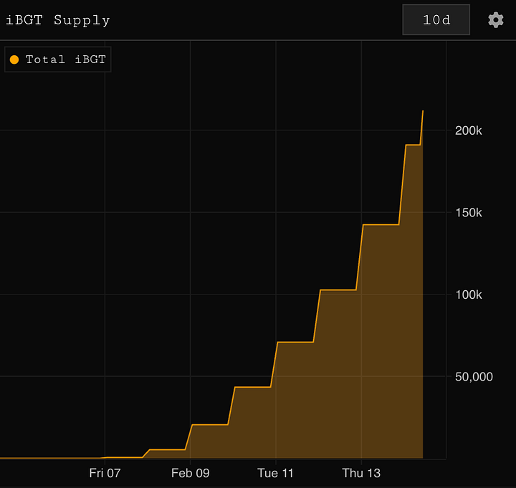The image size is (516, 488).
Task: Click the iBGT Supply chart title
Action: (58, 20)
